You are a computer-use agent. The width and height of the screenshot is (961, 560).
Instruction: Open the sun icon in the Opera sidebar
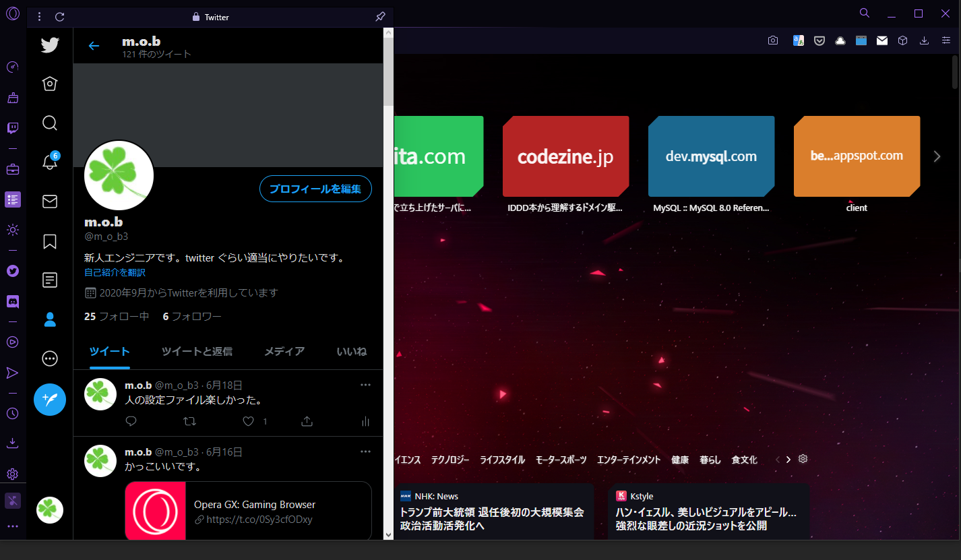point(13,230)
